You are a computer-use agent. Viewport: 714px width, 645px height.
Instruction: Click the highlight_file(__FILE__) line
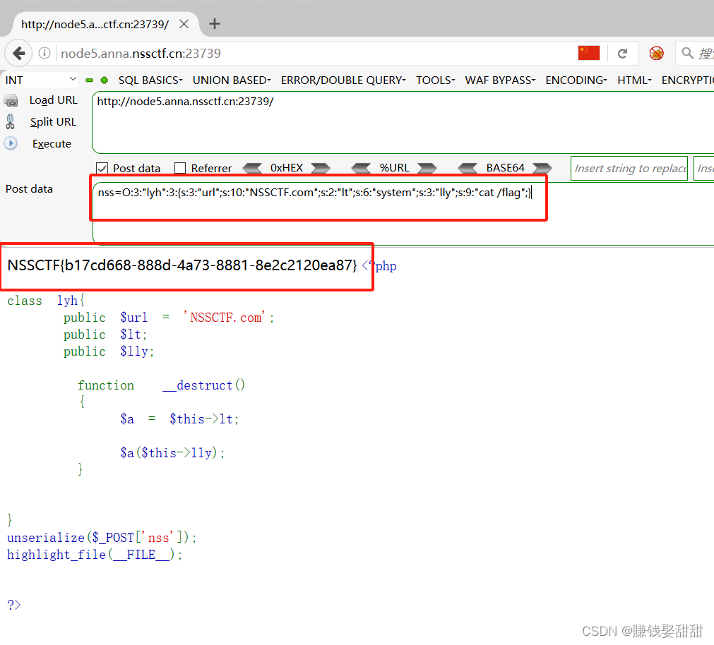(95, 555)
